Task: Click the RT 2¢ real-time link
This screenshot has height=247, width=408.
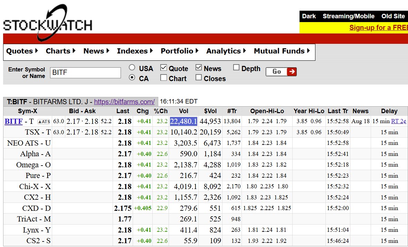Action: [399, 121]
